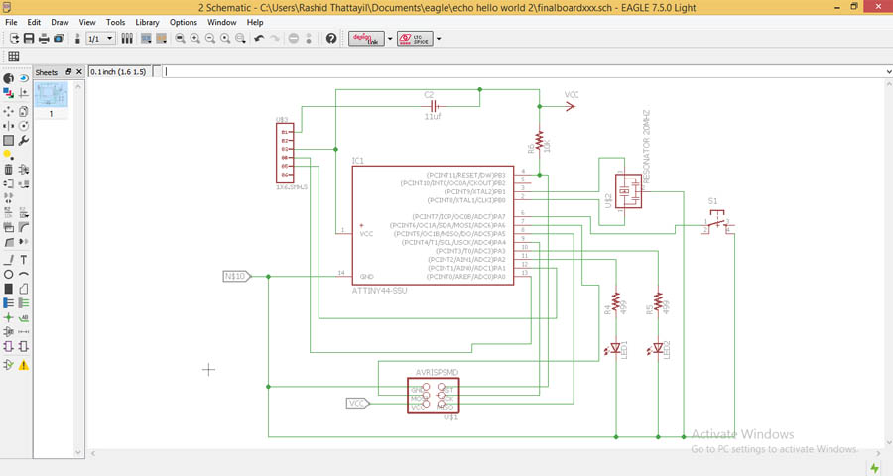
Task: Click the Print icon in toolbar
Action: [x=44, y=38]
